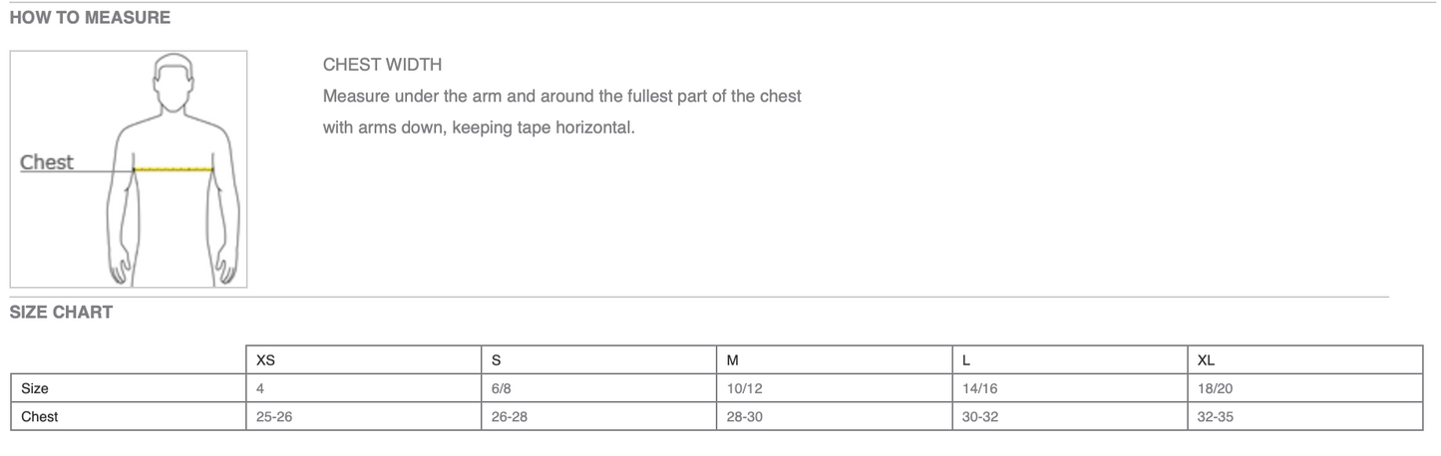Screen dimensions: 1441x456
Task: Click the HOW TO MEASURE heading
Action: click(x=90, y=17)
